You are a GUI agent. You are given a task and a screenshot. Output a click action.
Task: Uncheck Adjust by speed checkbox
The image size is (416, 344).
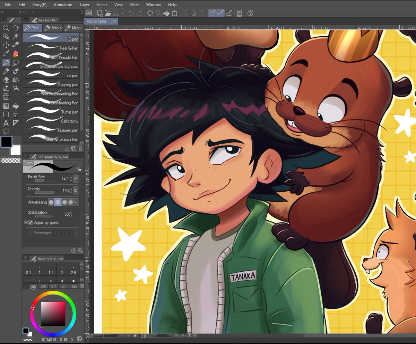click(31, 223)
